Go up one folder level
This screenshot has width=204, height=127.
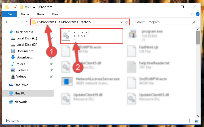[x=27, y=22]
